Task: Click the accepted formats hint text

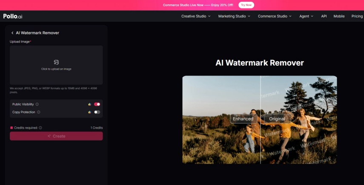Action: (x=53, y=90)
